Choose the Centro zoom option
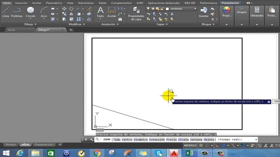 pos(127,140)
